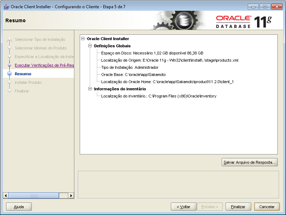Screen dimensions: 286x215
Task: Select the Resumo step in the sidebar
Action: (23, 74)
